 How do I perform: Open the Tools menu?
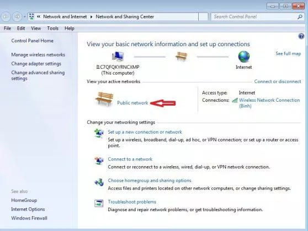pos(52,29)
